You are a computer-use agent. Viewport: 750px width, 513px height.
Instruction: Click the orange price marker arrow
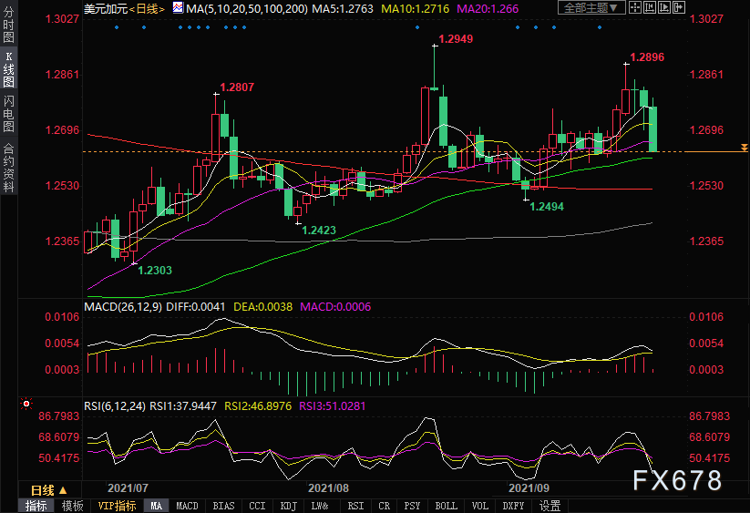click(x=745, y=148)
